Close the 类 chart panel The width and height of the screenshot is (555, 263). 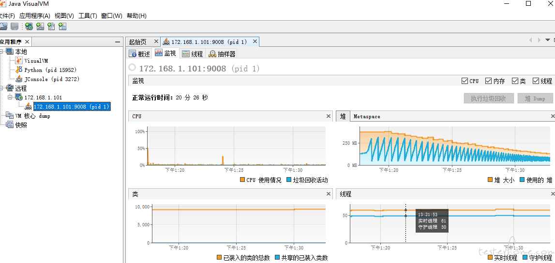(x=328, y=194)
